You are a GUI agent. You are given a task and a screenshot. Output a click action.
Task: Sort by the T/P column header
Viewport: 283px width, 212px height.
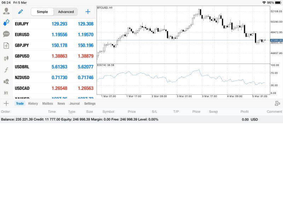tap(176, 112)
